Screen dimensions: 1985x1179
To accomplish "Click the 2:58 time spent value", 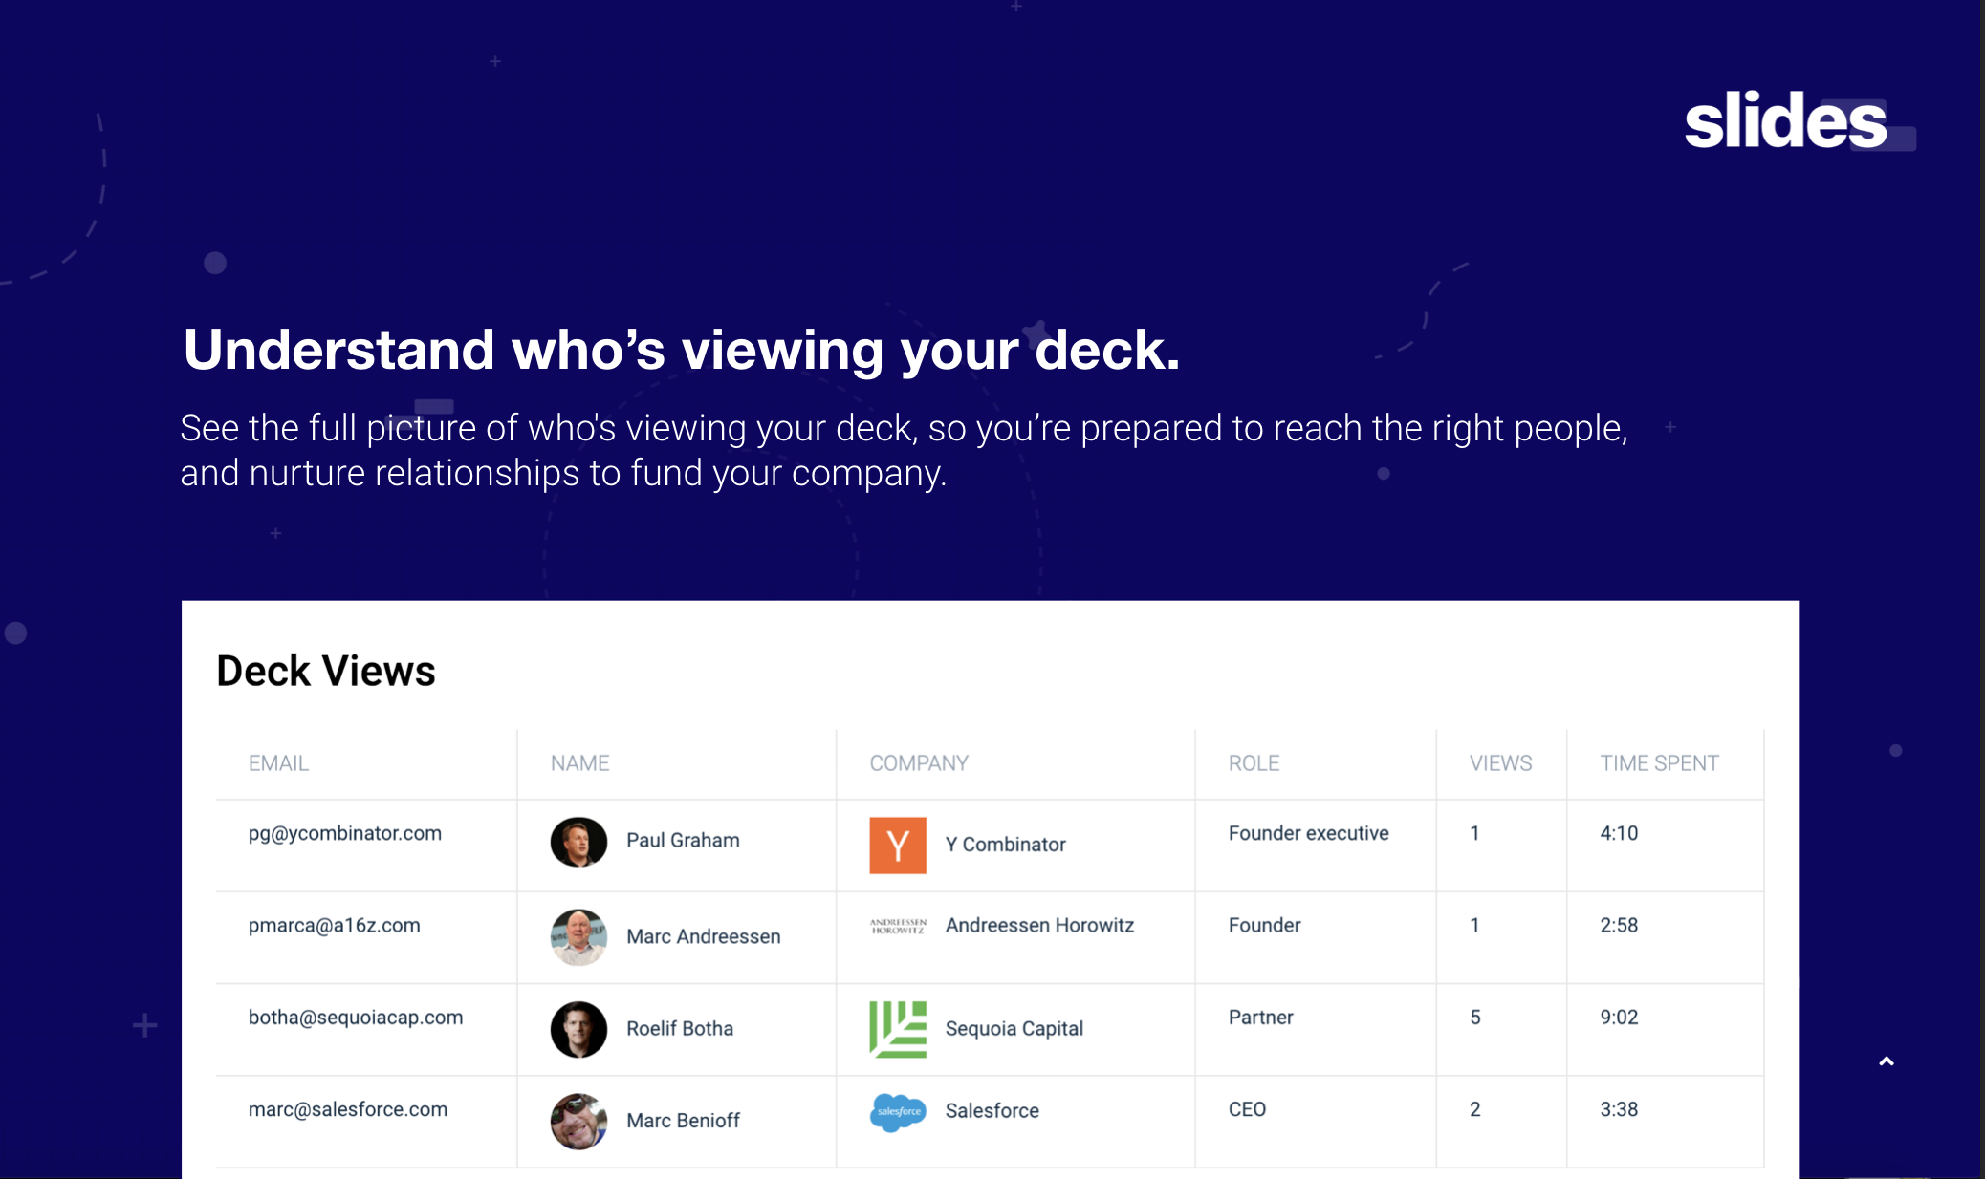I will pyautogui.click(x=1619, y=925).
